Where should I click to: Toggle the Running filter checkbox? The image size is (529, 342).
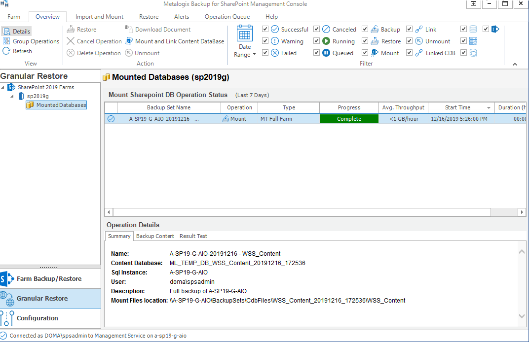coord(316,41)
